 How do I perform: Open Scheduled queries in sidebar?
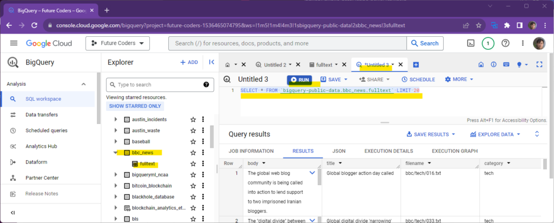(x=48, y=130)
